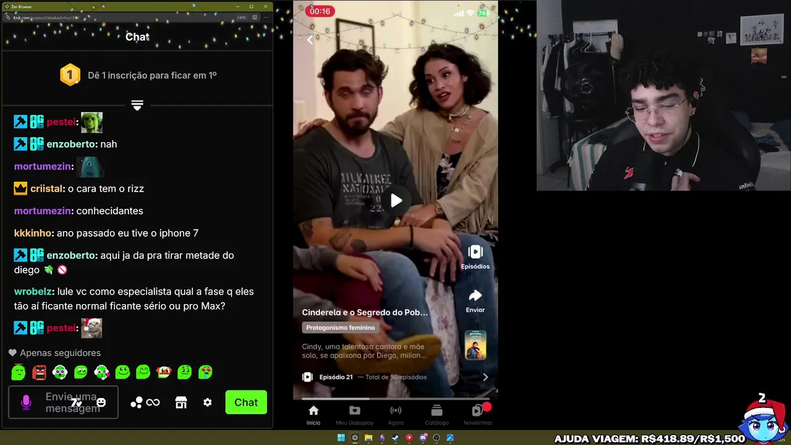The image size is (791, 445).
Task: Click mortumezin's conhecidantes message
Action: point(109,211)
